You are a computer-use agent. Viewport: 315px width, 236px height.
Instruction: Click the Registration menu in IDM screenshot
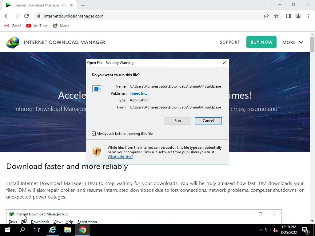87,222
